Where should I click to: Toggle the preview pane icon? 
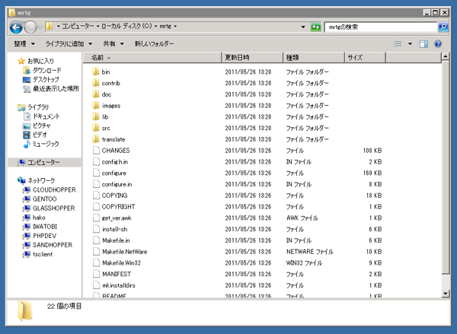(x=423, y=44)
